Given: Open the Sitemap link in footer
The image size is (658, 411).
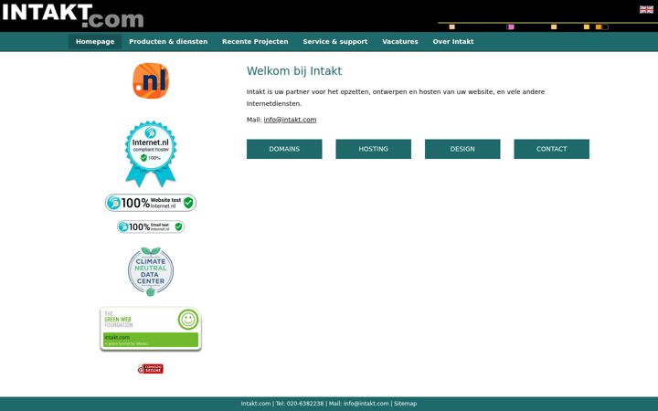Looking at the screenshot, I should coord(406,404).
